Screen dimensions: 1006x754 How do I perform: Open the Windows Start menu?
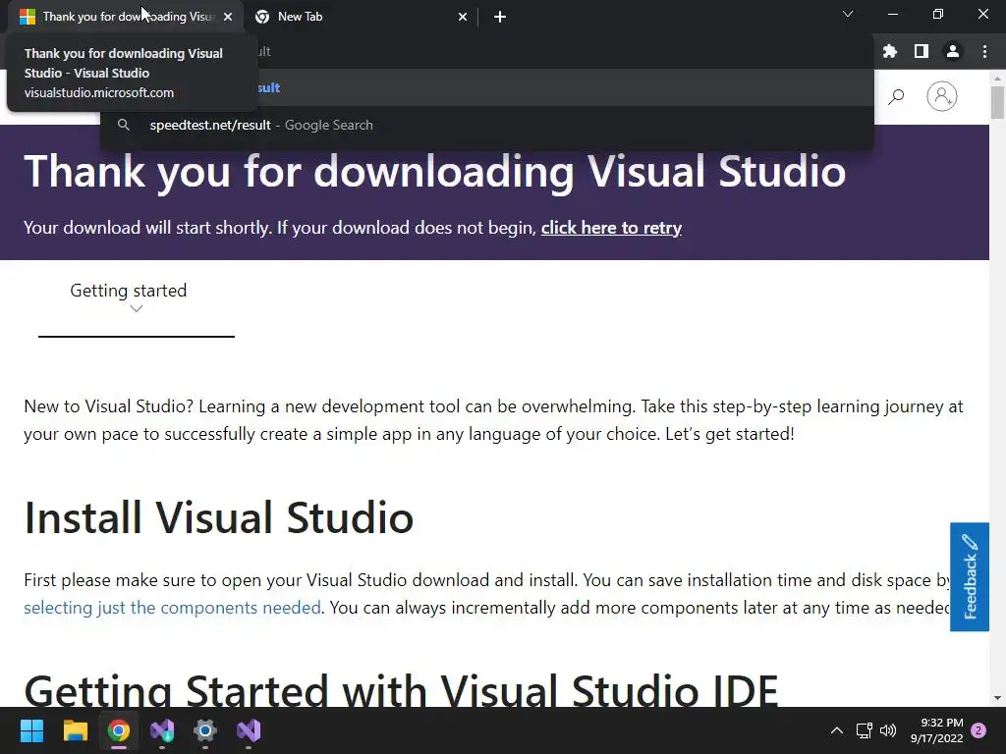[31, 730]
